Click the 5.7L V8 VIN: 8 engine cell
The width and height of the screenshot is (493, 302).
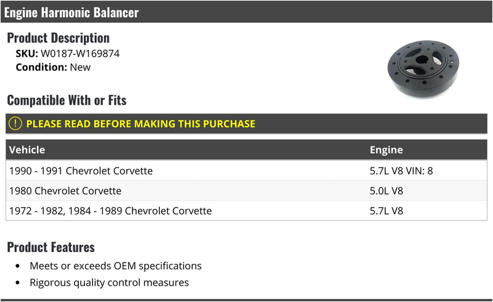[x=401, y=171]
